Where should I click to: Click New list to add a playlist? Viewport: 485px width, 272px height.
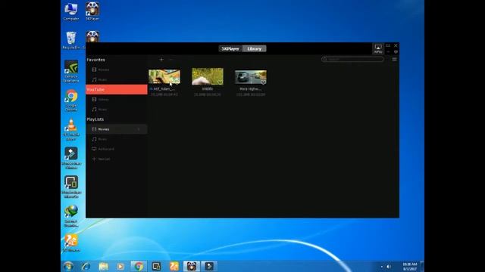click(x=117, y=159)
